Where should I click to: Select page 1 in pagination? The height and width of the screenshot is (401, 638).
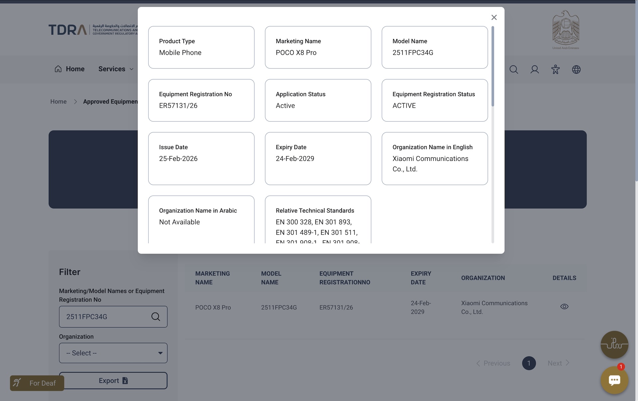[x=529, y=363]
